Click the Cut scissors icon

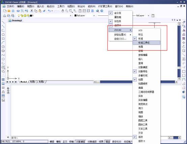point(32,11)
